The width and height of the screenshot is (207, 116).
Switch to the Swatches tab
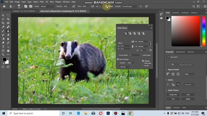(x=176, y=13)
